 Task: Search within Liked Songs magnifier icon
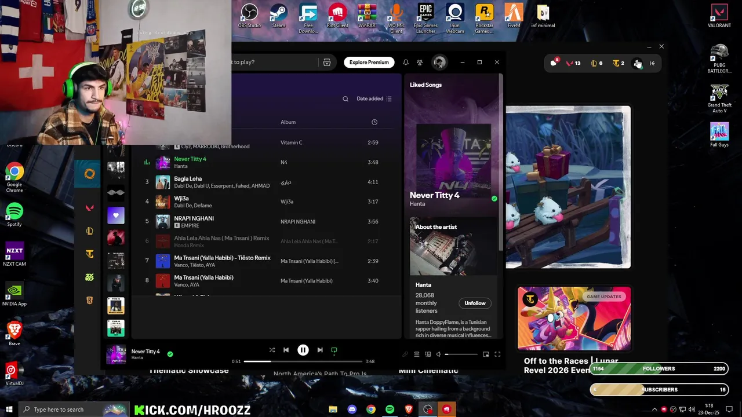click(x=345, y=98)
